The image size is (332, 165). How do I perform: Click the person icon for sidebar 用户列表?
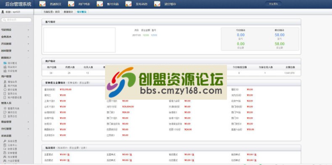point(5,86)
